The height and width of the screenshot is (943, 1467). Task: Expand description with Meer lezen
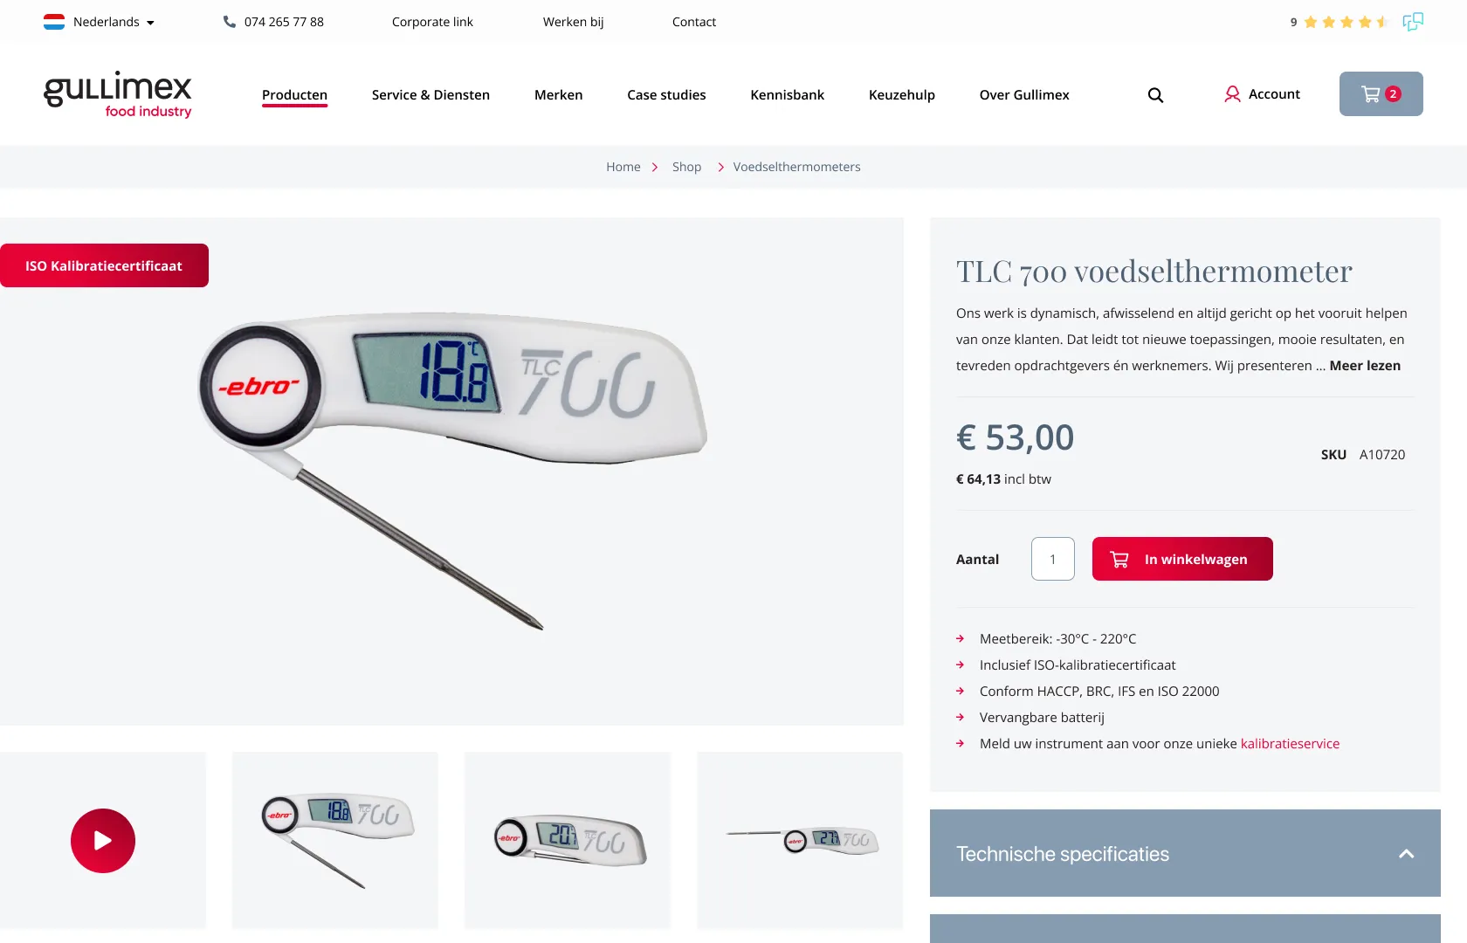tap(1365, 366)
